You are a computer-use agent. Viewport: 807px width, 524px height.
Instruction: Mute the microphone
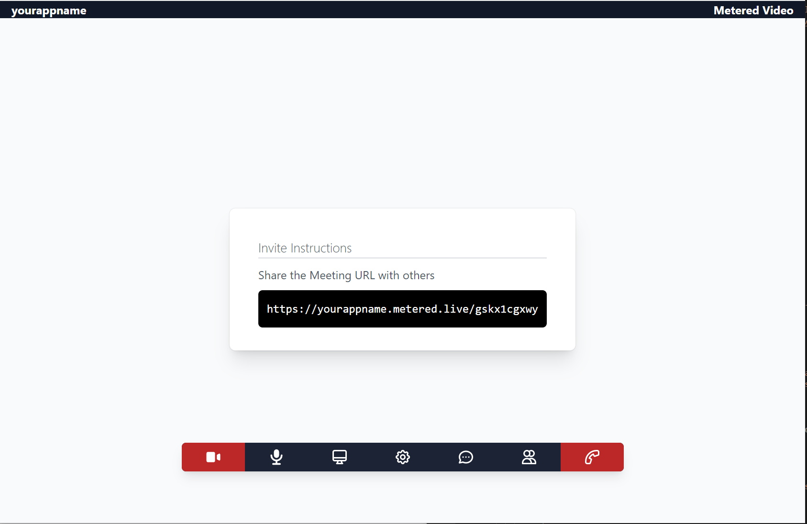tap(276, 457)
